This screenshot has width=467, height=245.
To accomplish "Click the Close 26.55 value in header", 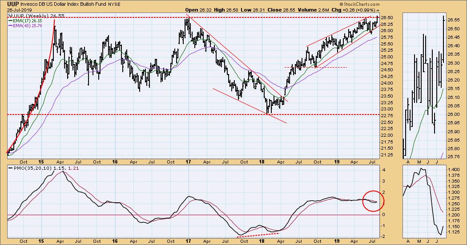I will (x=281, y=10).
